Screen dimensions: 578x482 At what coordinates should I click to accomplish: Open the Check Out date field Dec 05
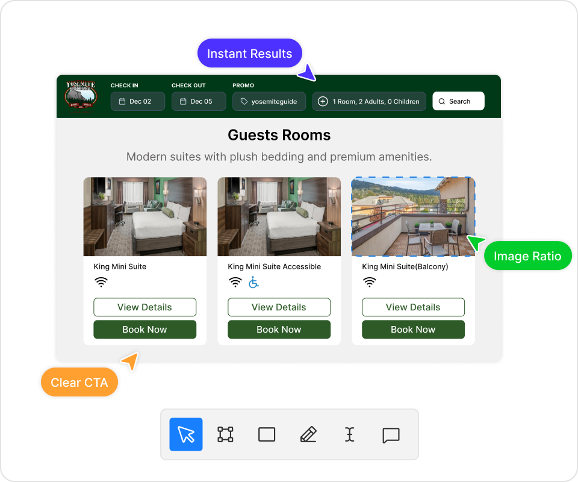click(199, 101)
